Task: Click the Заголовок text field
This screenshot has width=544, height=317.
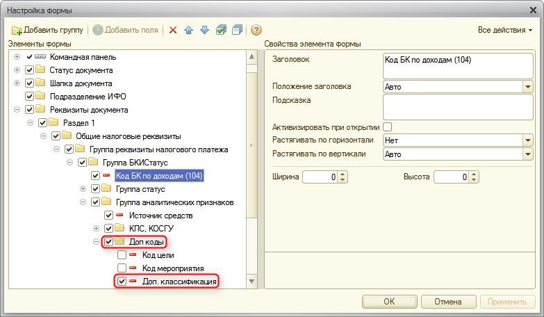Action: tap(458, 66)
